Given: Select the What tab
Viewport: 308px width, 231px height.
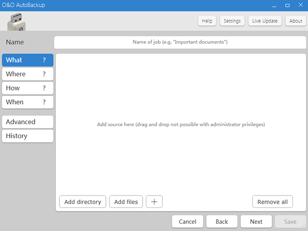Looking at the screenshot, I should (x=28, y=60).
